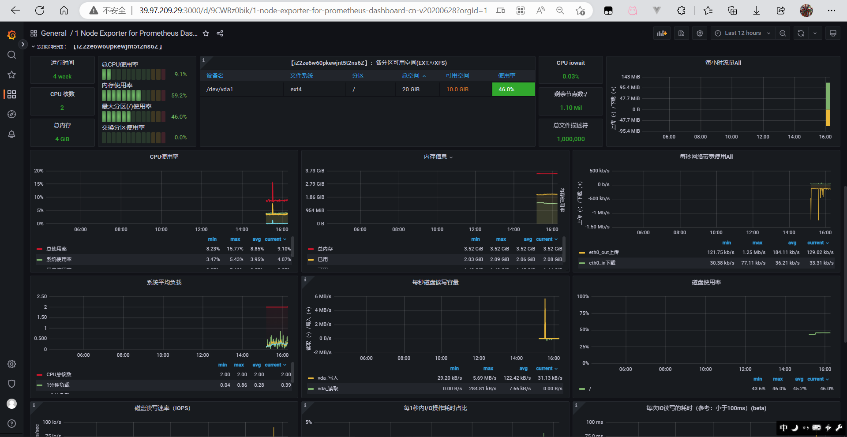847x437 pixels.
Task: Toggle CPU总核数 series visibility
Action: [x=59, y=375]
